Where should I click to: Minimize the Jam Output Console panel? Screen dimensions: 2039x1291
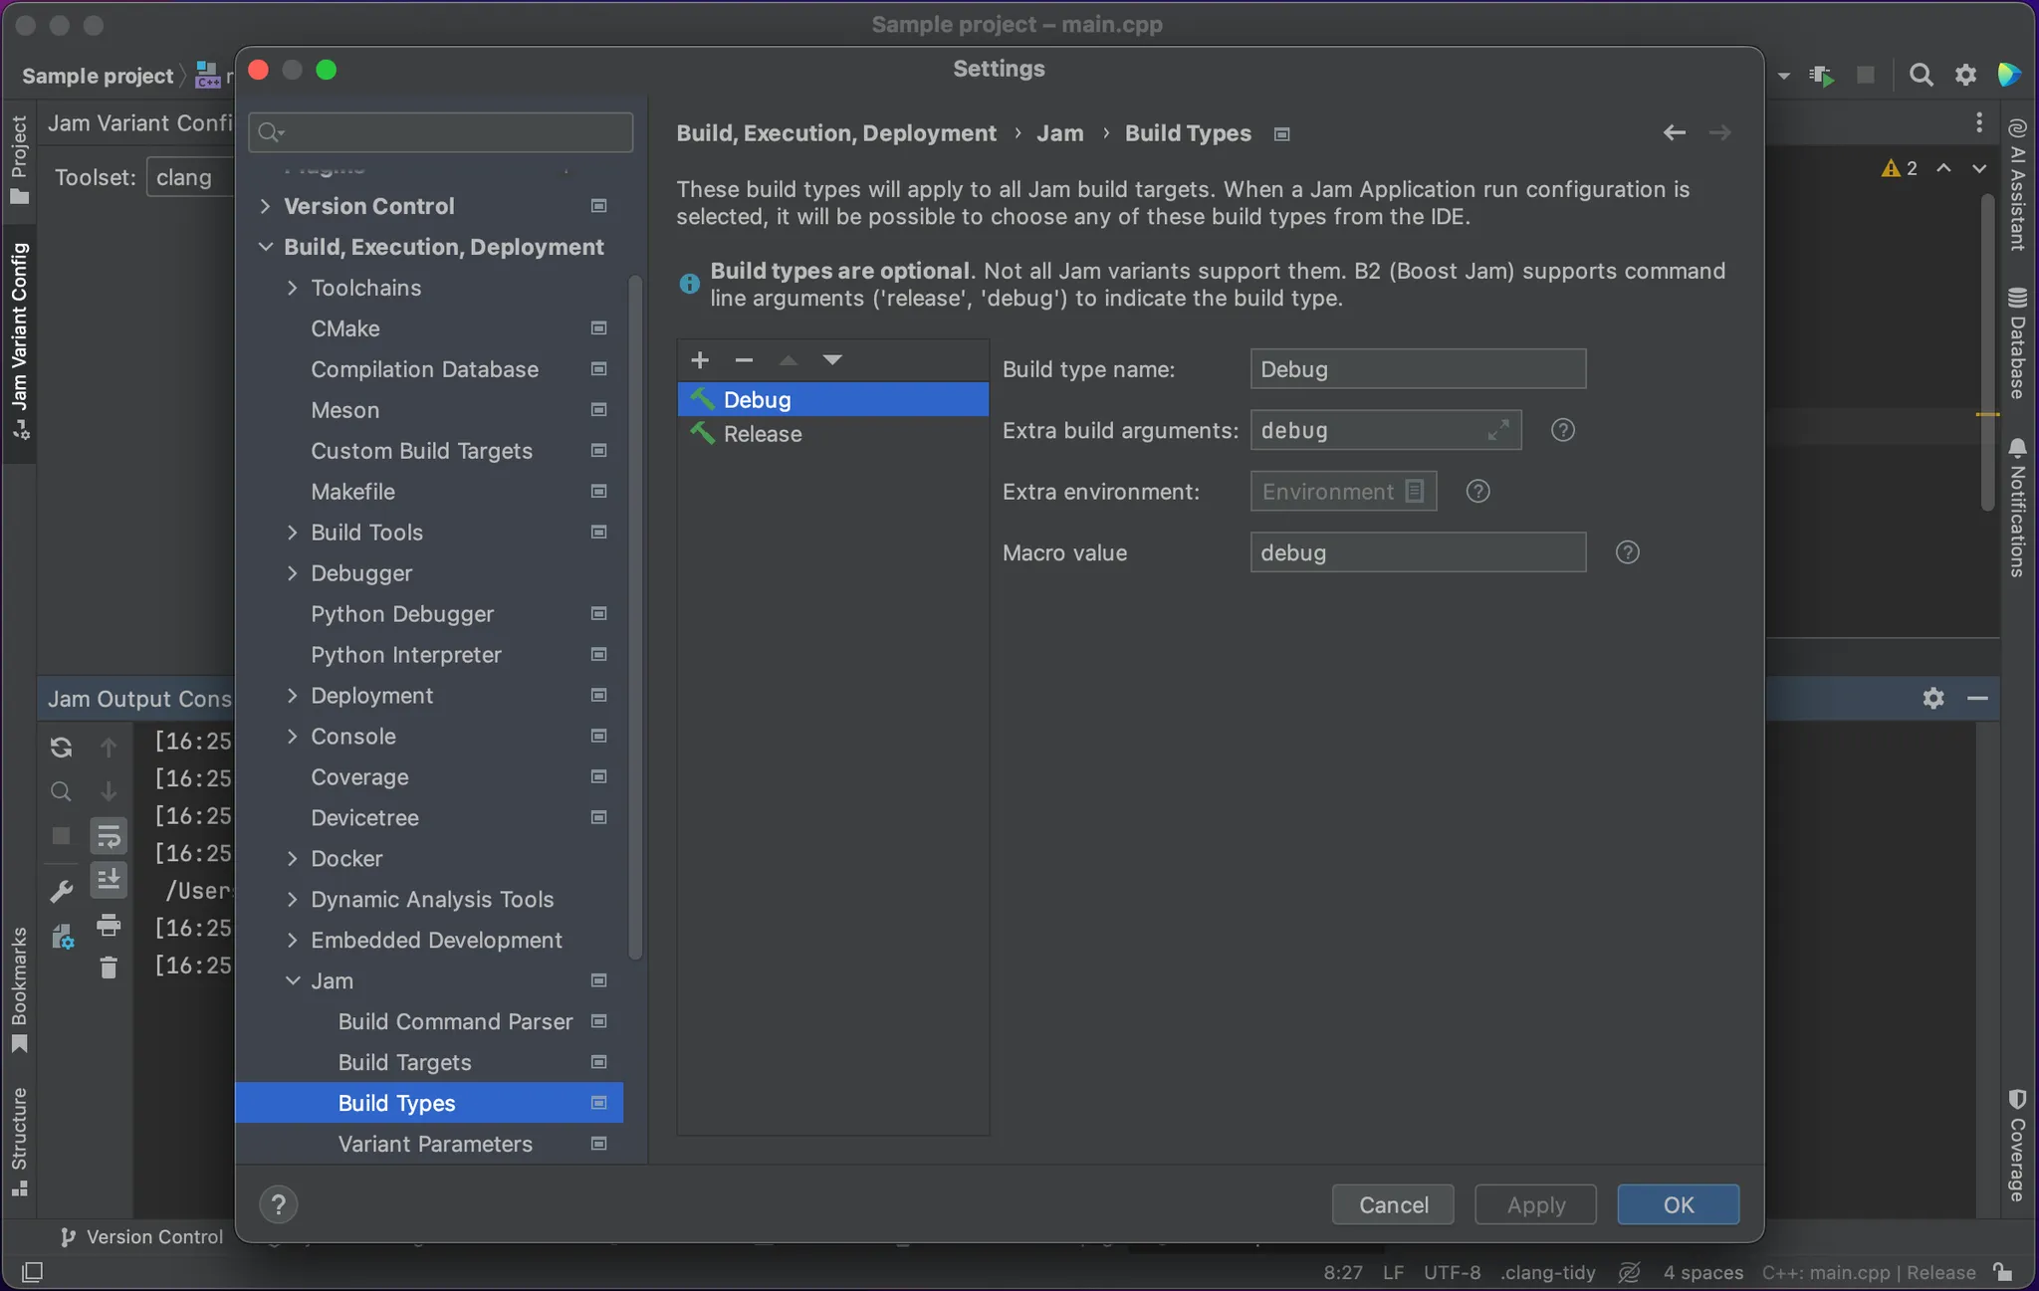tap(1977, 699)
